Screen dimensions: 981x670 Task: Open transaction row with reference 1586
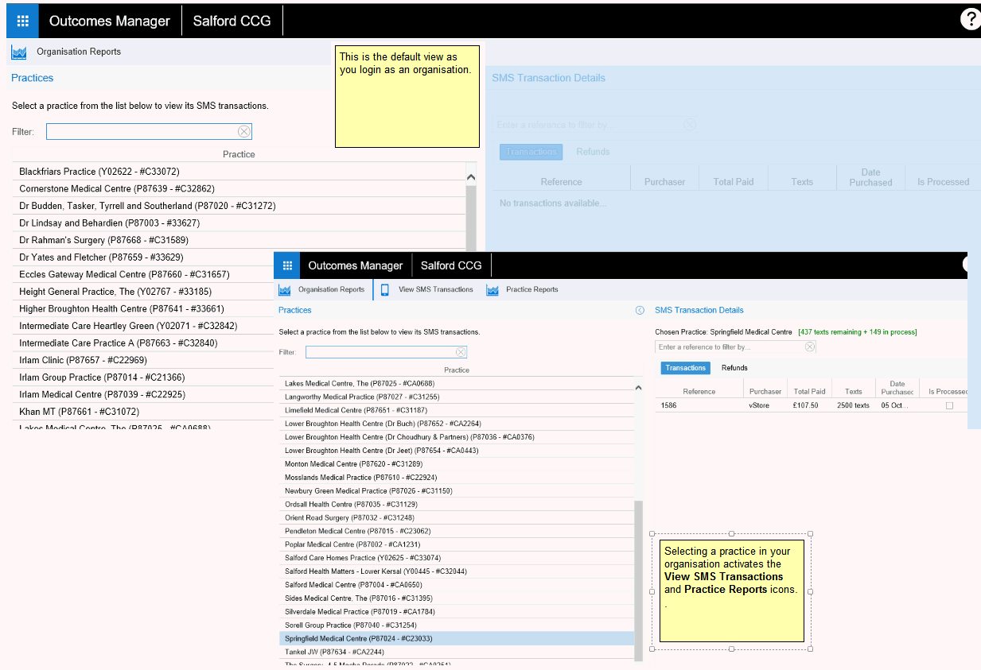(669, 405)
